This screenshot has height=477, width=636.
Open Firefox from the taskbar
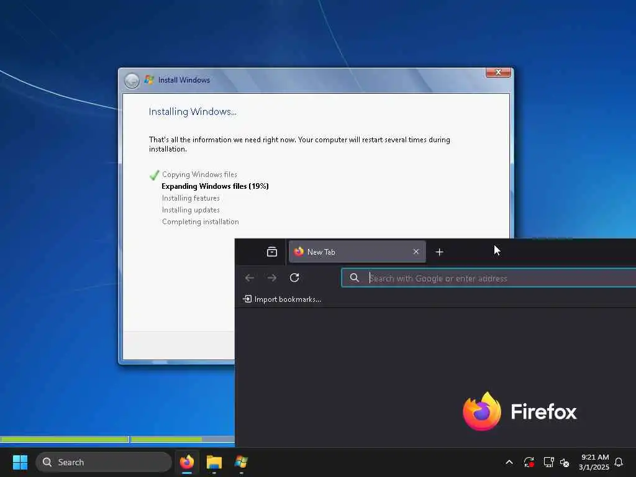[187, 462]
